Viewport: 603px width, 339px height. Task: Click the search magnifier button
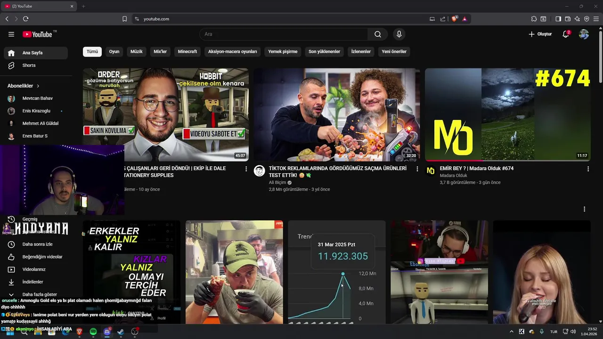click(x=378, y=34)
